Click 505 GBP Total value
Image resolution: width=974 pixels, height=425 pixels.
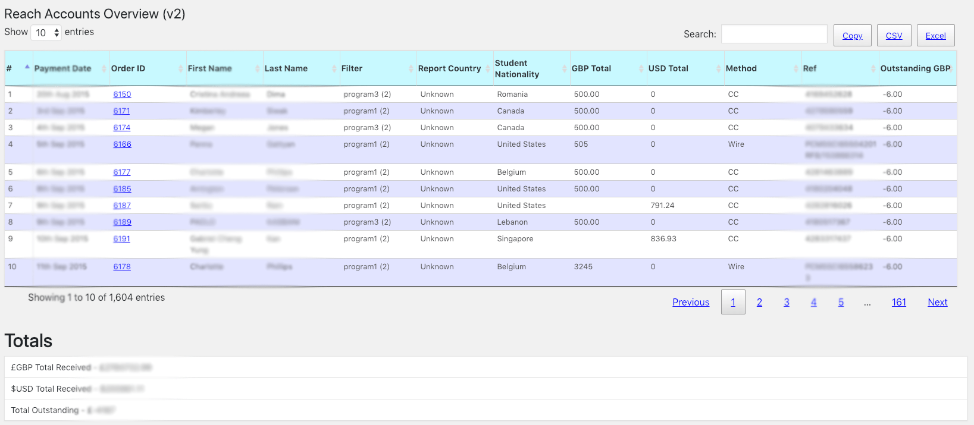pyautogui.click(x=581, y=144)
